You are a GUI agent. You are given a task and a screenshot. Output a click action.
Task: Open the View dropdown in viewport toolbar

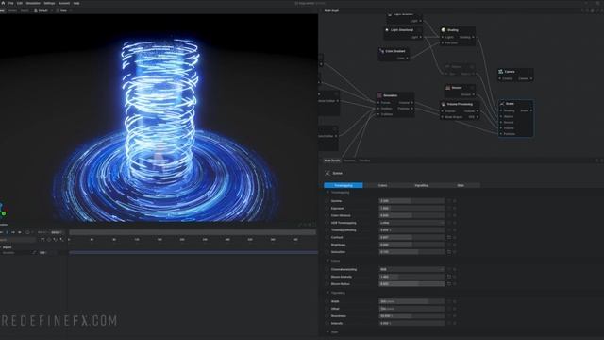coord(63,10)
